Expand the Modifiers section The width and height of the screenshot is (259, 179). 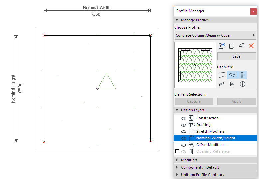(x=177, y=160)
